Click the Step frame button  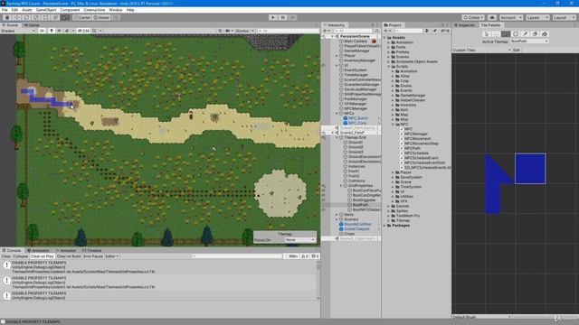292,17
